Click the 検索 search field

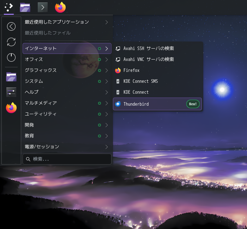point(67,159)
